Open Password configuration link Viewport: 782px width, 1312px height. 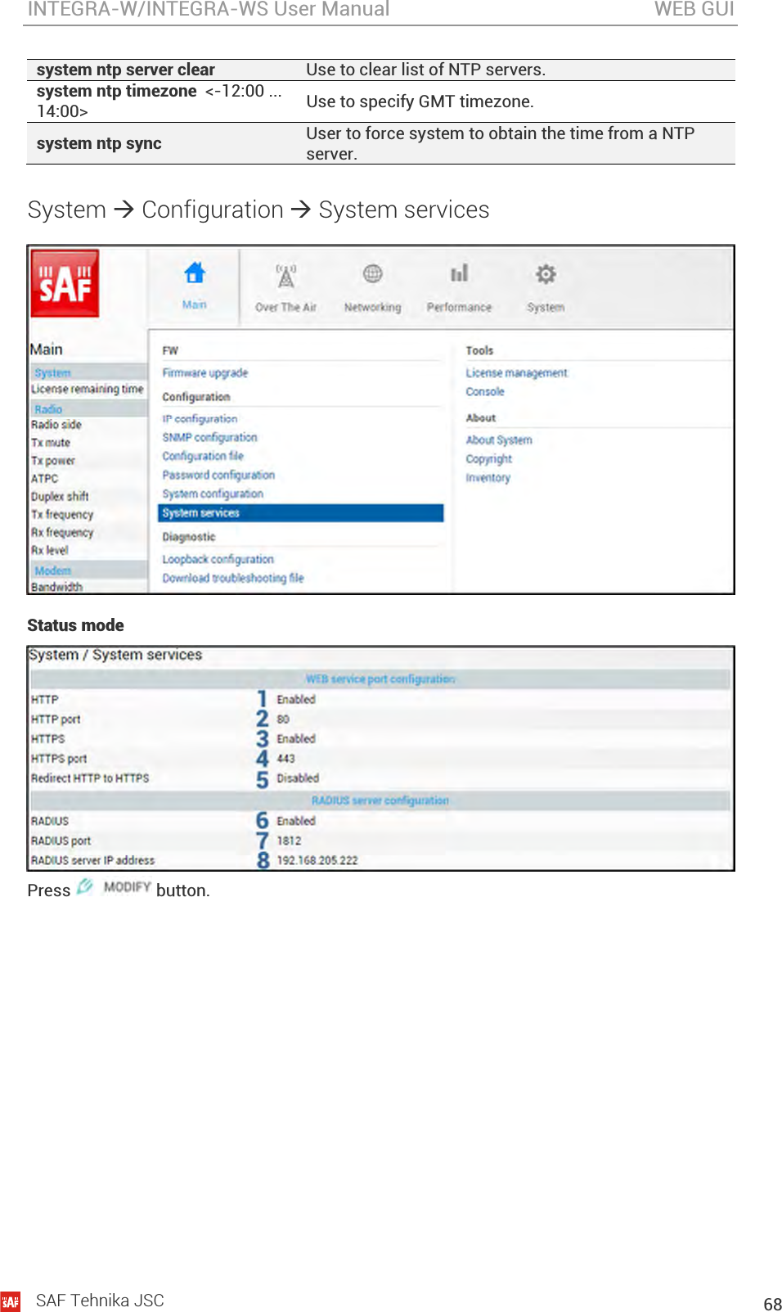pos(218,476)
